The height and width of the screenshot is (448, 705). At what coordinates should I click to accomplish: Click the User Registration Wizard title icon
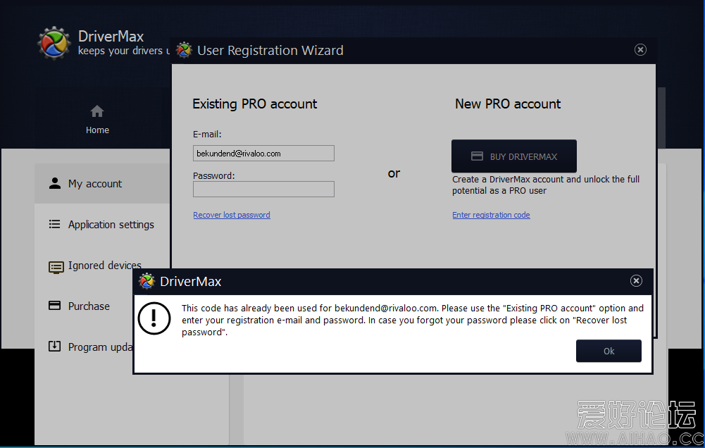point(184,50)
